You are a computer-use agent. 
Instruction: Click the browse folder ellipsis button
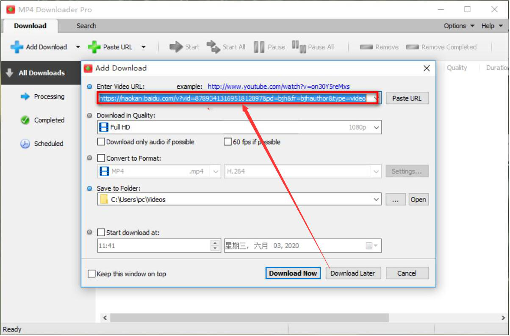pos(396,199)
